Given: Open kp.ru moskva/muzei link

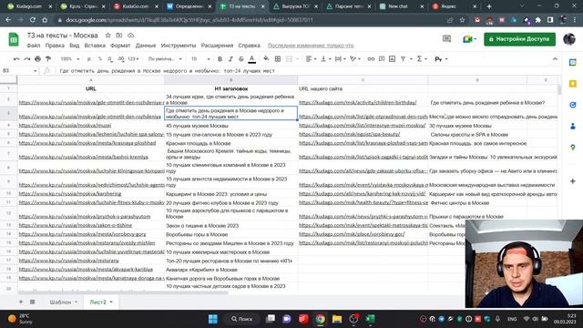Looking at the screenshot, I should click(65, 126).
